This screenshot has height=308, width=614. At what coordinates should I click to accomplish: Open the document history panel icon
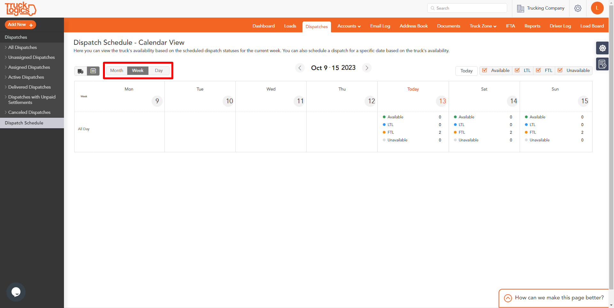tap(603, 64)
